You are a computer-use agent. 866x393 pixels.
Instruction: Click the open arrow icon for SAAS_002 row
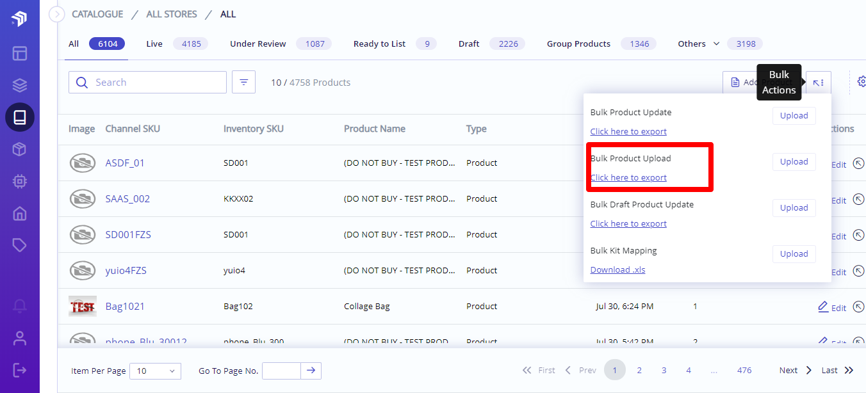[859, 200]
